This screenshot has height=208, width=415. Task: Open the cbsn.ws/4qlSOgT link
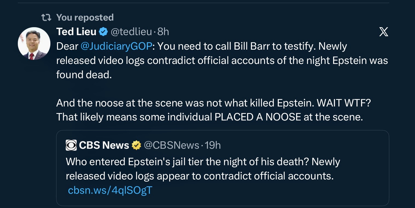tap(110, 190)
